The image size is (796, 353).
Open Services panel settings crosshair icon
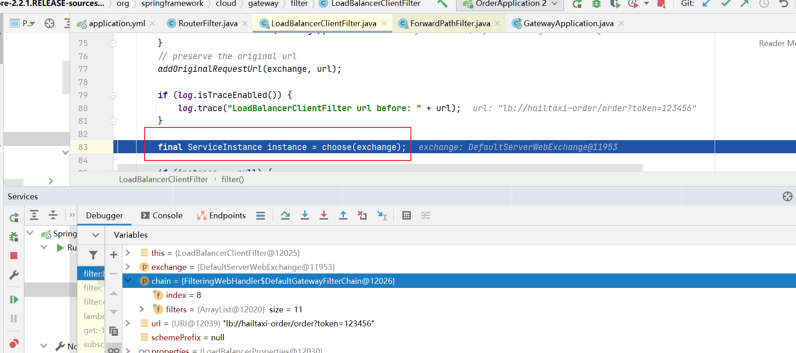pyautogui.click(x=787, y=196)
